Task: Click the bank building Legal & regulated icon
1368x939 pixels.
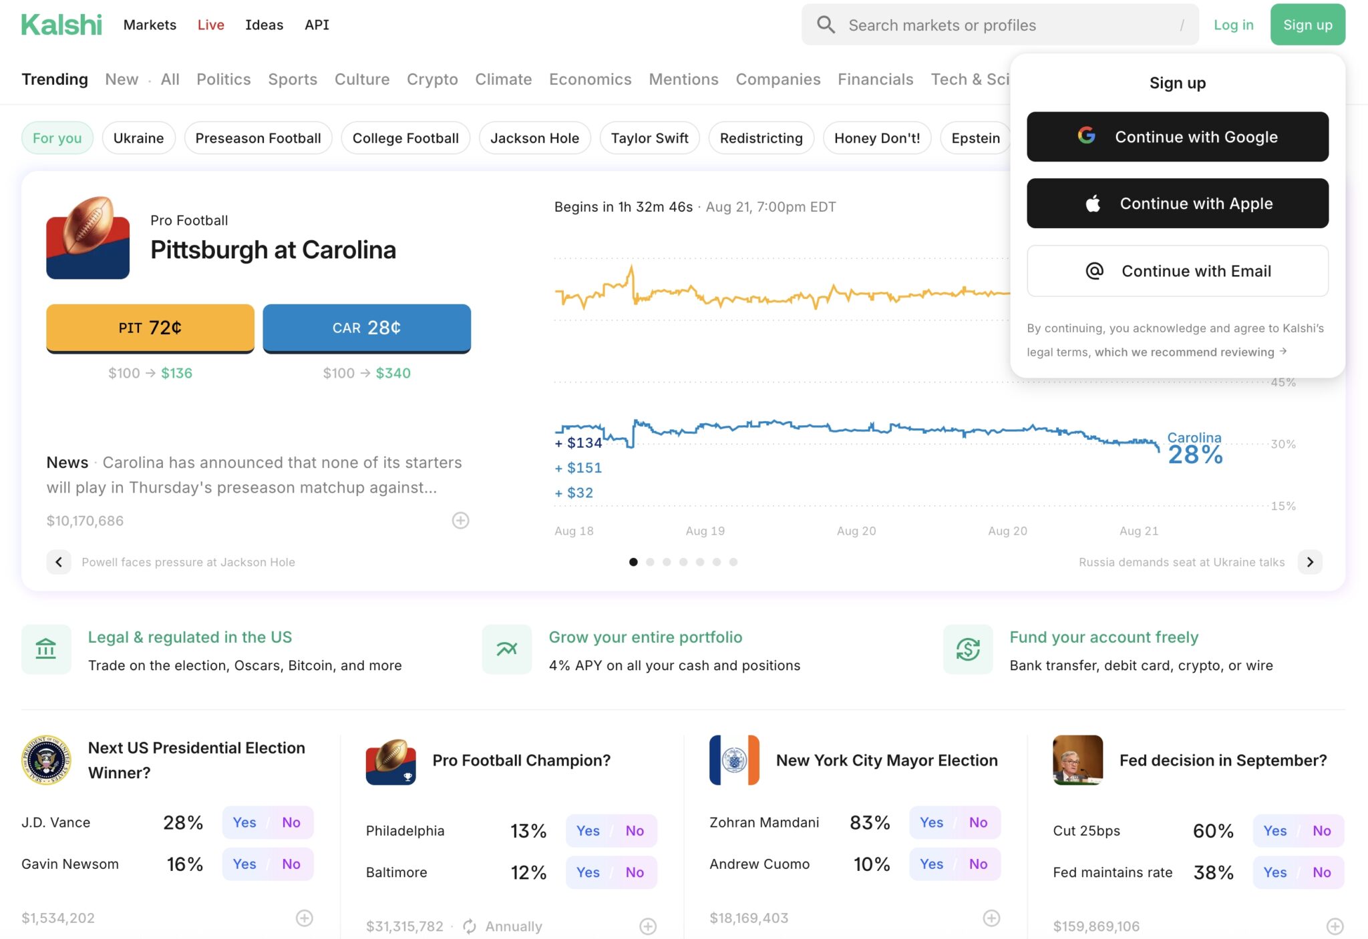Action: coord(46,649)
